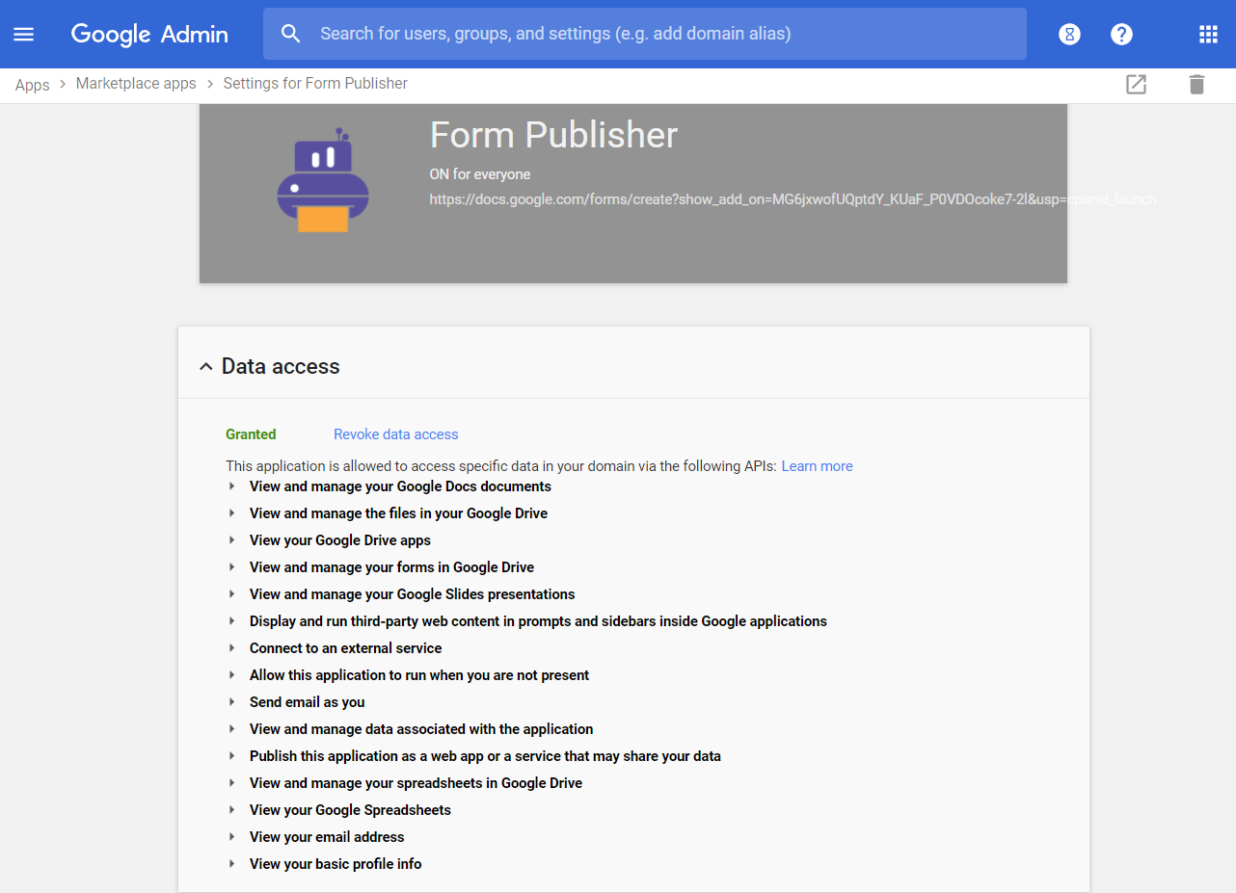Click the ON for everyone status

(480, 174)
